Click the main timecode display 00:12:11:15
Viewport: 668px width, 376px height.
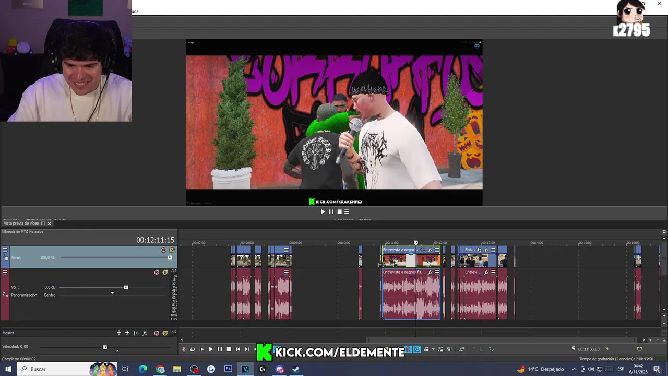coord(156,240)
